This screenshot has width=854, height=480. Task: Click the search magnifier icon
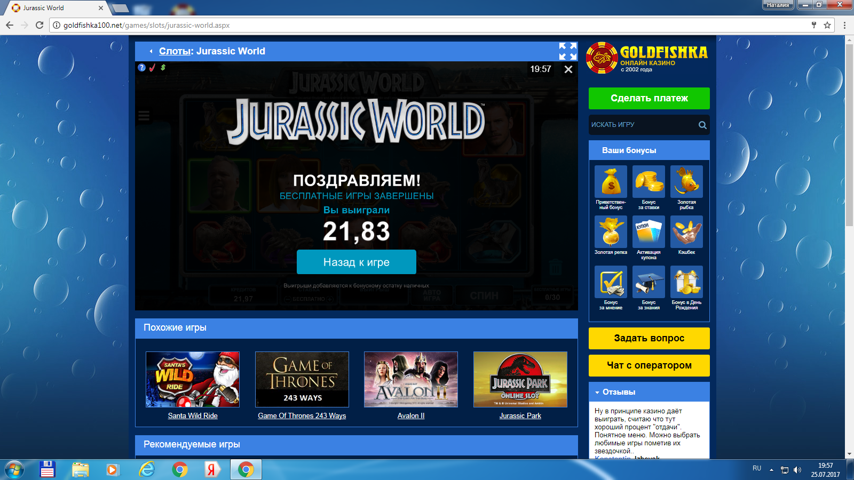pyautogui.click(x=702, y=125)
